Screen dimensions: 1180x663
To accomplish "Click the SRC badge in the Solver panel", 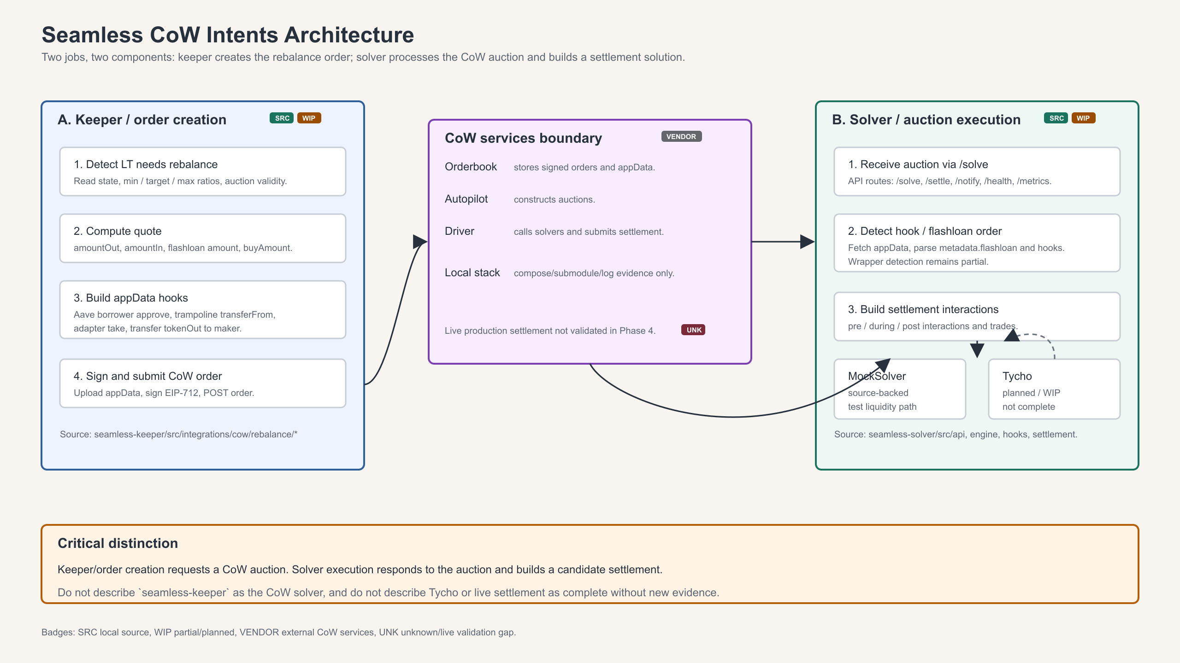I will point(1056,118).
